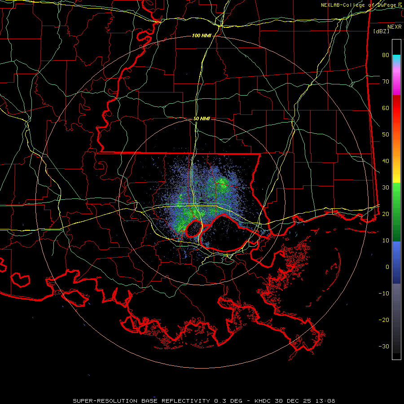The width and height of the screenshot is (404, 404).
Task: Click the 20 value on the dBZ scale
Action: point(386,214)
